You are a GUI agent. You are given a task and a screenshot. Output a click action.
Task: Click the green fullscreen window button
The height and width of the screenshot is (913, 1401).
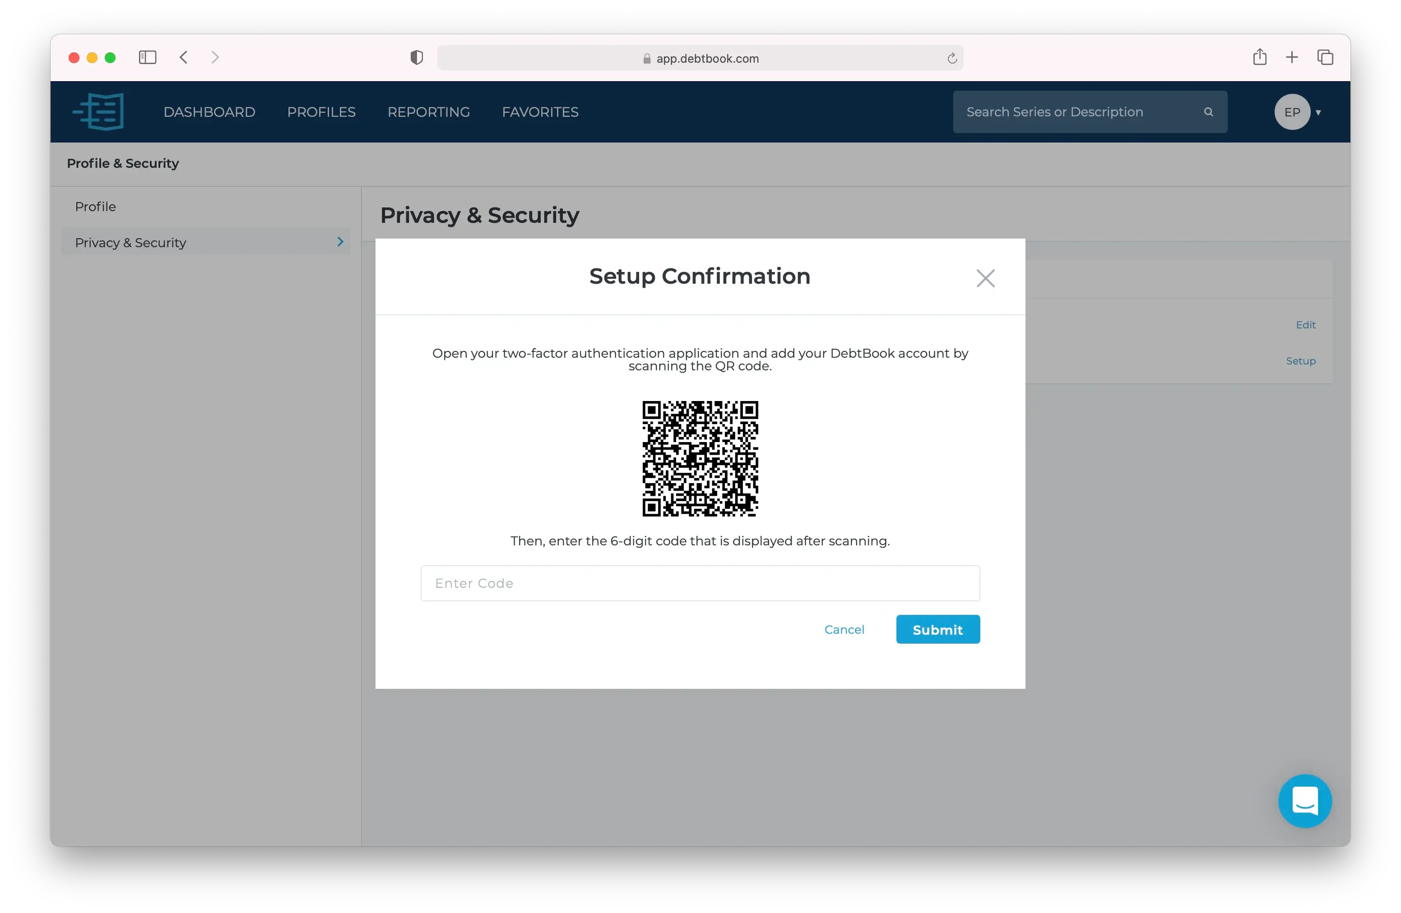click(x=110, y=58)
